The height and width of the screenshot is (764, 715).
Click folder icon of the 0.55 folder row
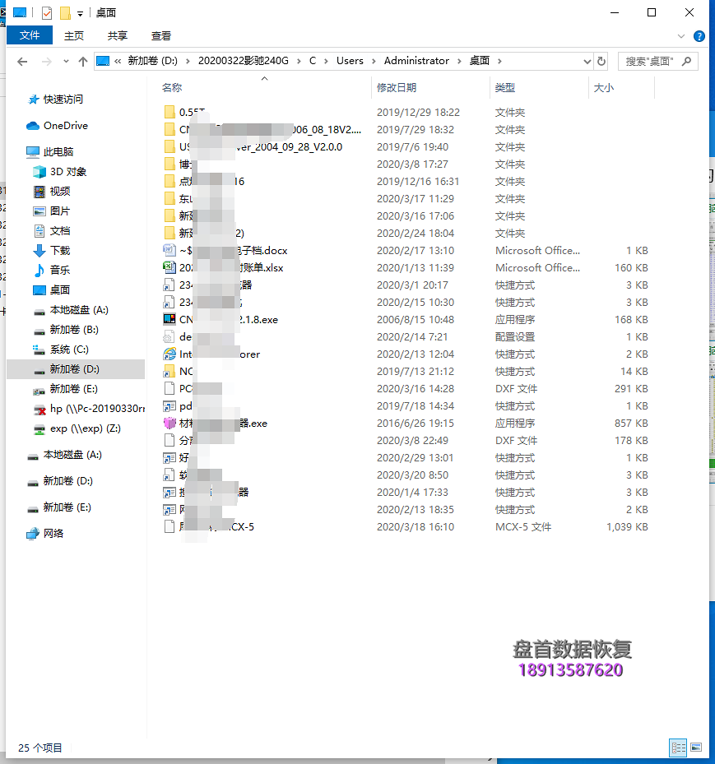pyautogui.click(x=169, y=113)
